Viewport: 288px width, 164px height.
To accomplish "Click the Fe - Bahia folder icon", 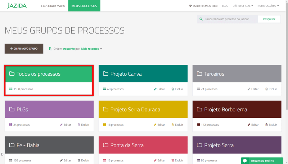I will 12,145.
